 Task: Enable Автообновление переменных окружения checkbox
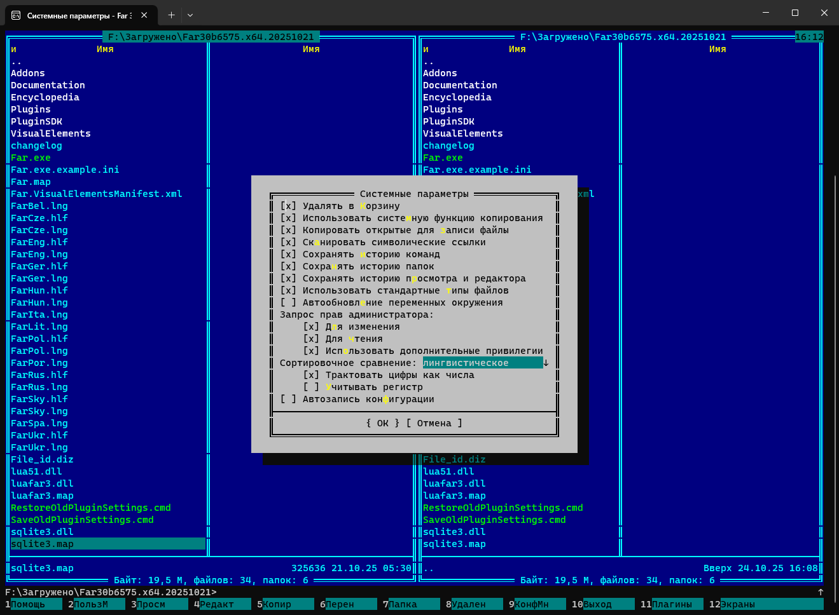click(288, 302)
